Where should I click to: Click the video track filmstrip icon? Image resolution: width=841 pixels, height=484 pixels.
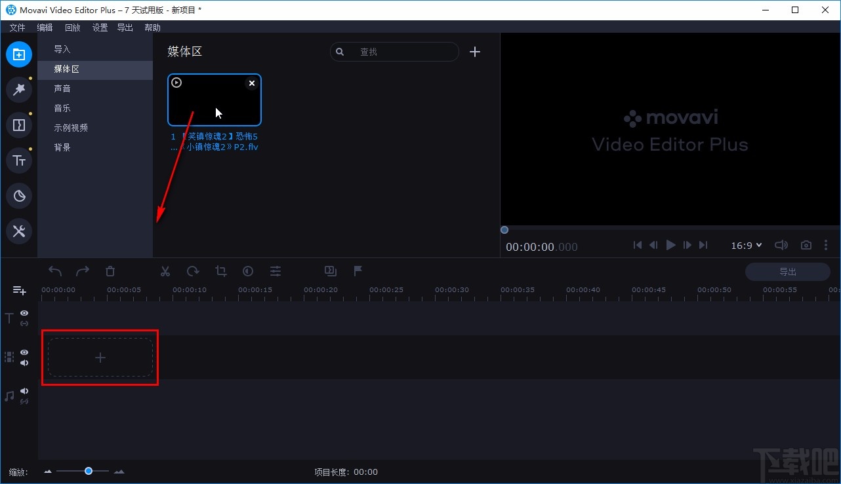click(9, 357)
